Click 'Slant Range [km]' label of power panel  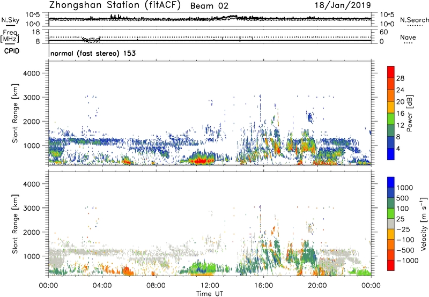(x=15, y=113)
